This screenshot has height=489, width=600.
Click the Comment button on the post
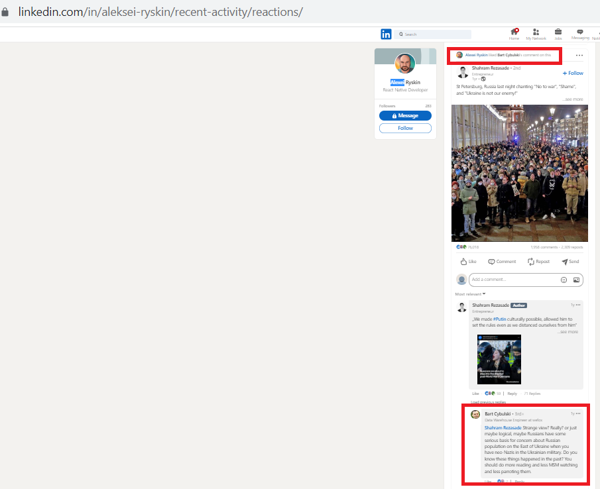[502, 262]
